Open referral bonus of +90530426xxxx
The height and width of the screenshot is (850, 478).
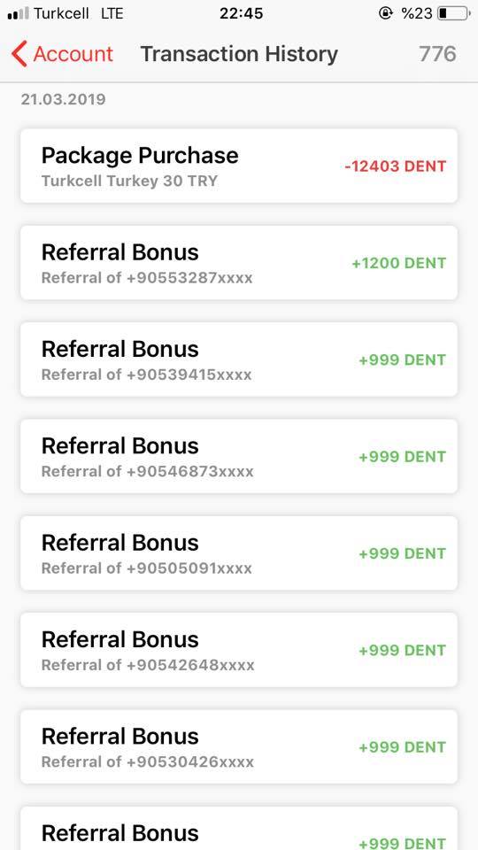tap(239, 747)
